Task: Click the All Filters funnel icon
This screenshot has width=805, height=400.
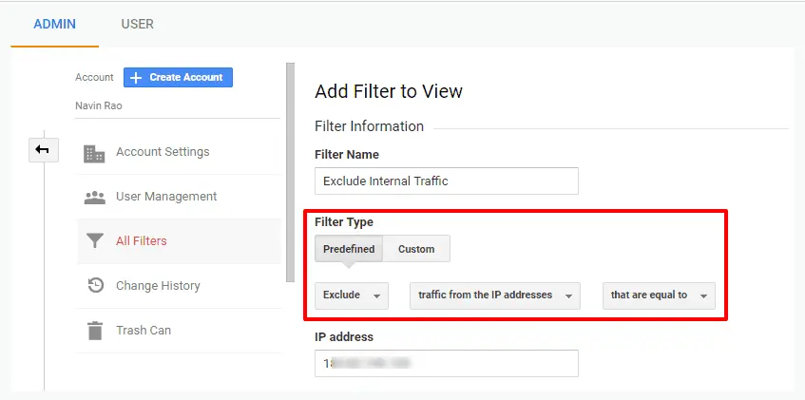Action: coord(94,241)
